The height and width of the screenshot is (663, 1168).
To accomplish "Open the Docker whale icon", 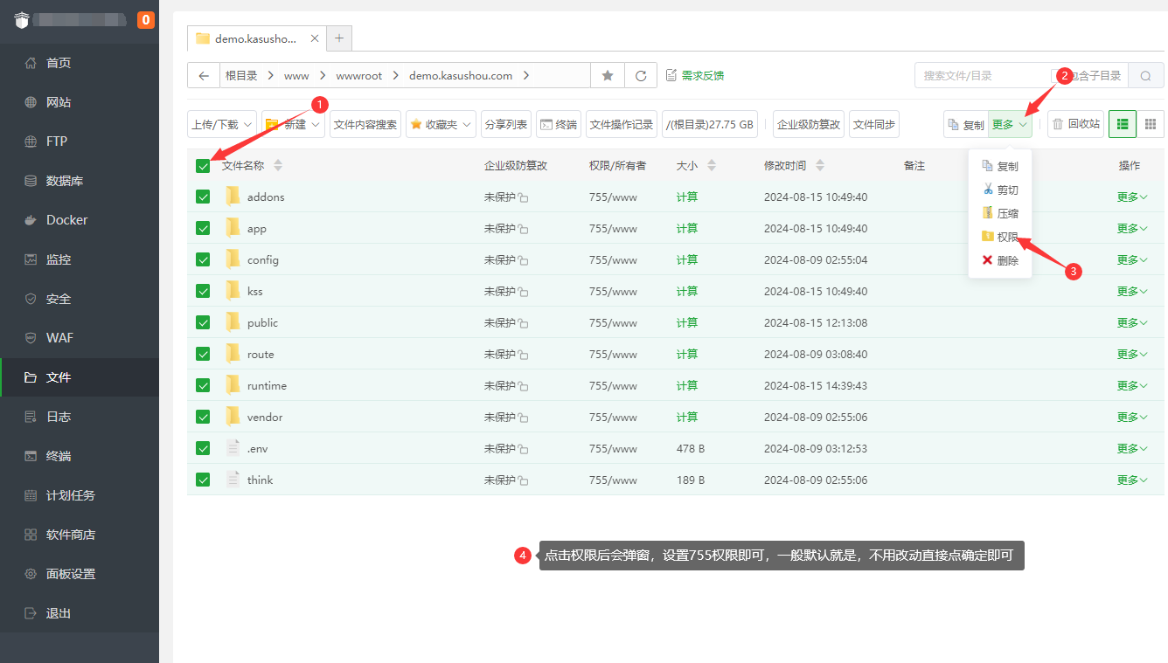I will click(31, 220).
